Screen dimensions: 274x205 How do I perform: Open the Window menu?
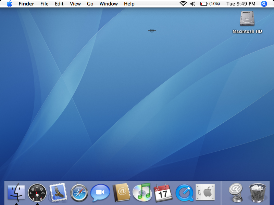[109, 4]
